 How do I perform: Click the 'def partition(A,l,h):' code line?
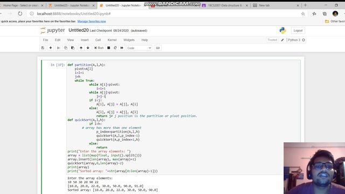pyautogui.click(x=86, y=65)
